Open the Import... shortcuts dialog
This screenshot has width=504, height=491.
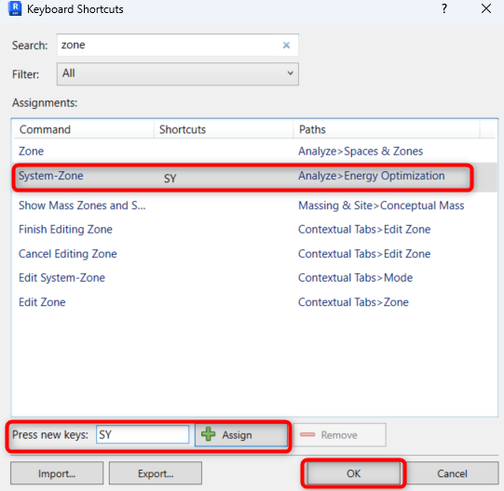click(x=57, y=473)
